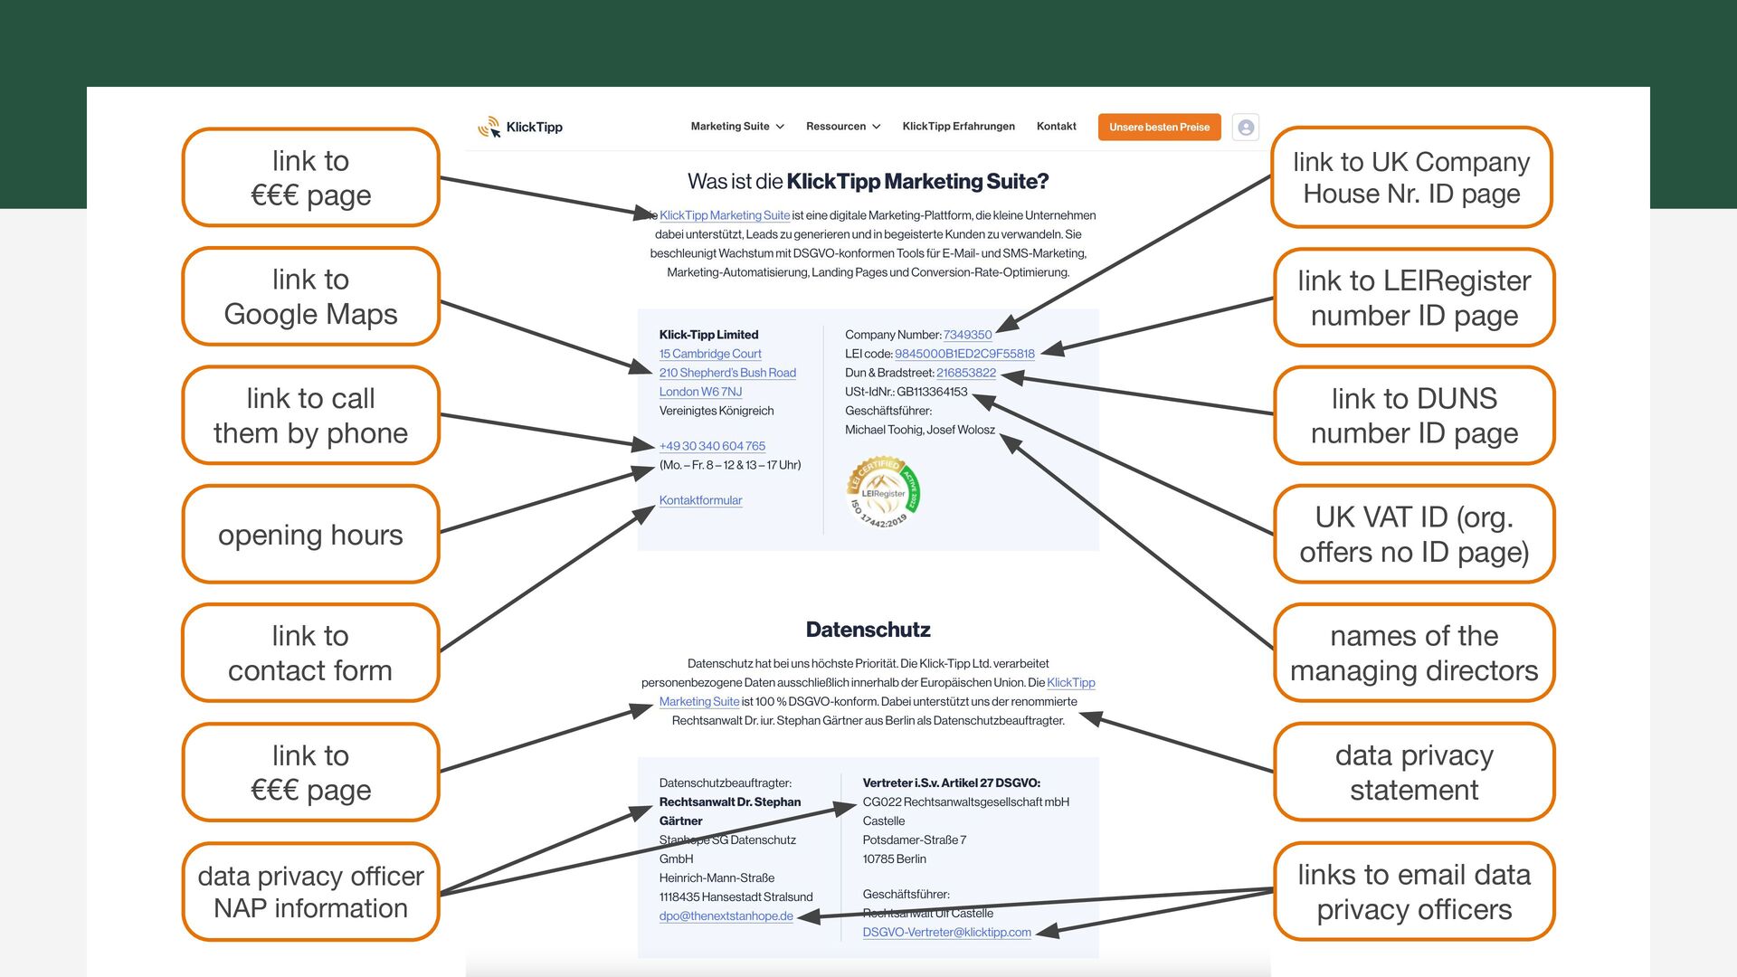Open KlickTipp Erfahrungen menu item
This screenshot has width=1737, height=977.
pyautogui.click(x=958, y=127)
